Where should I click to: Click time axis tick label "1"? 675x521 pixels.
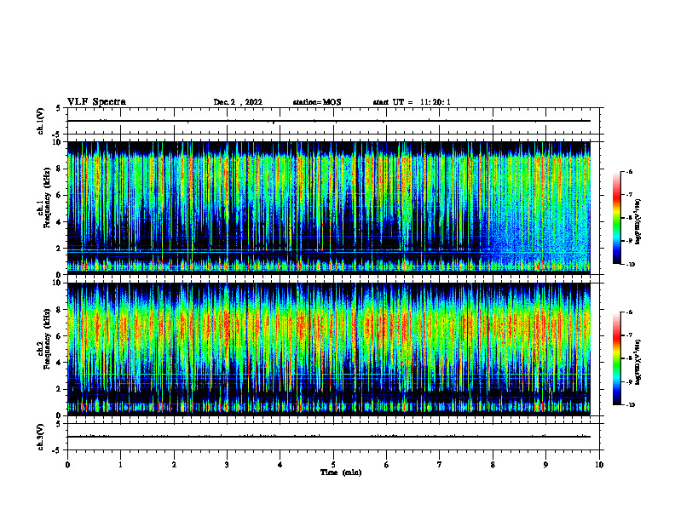120,465
